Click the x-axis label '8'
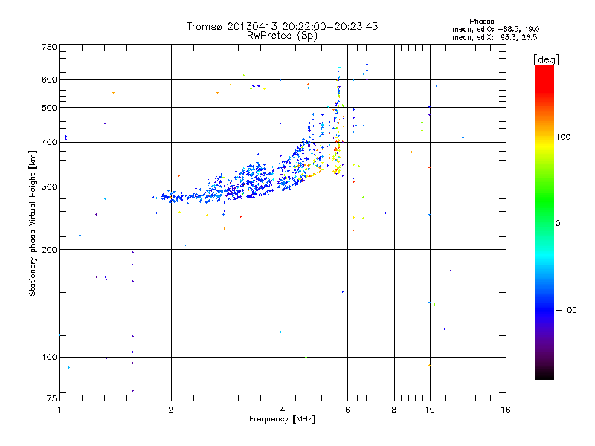 (394, 410)
